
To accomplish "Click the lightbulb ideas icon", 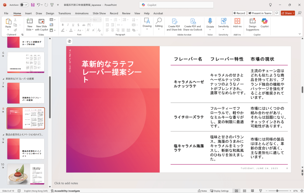I will coord(270,5).
